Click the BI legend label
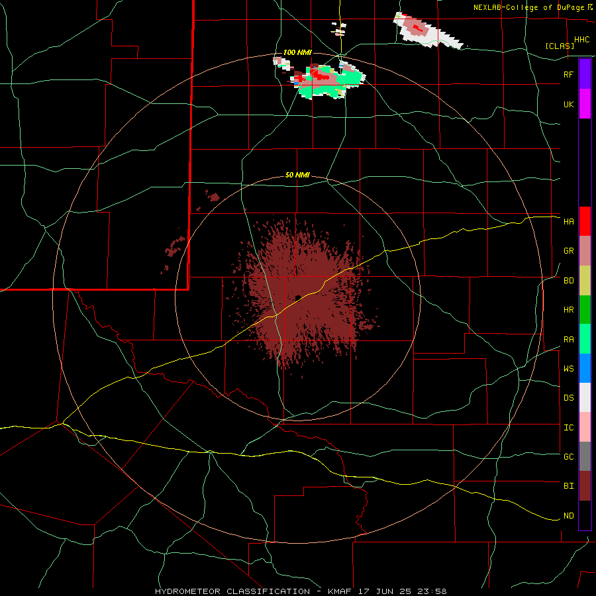Screen dimensions: 596x596 point(568,486)
